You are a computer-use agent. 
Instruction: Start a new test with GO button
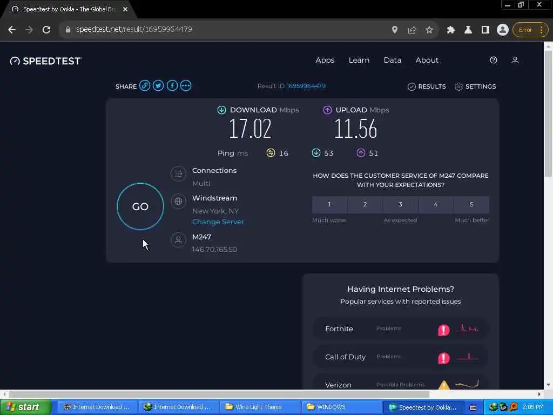point(140,206)
